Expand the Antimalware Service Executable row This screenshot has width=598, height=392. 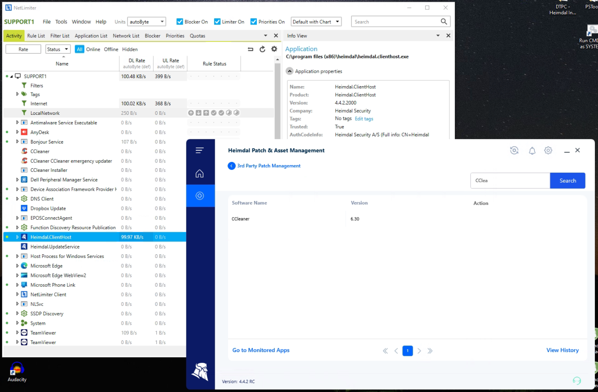coord(18,122)
